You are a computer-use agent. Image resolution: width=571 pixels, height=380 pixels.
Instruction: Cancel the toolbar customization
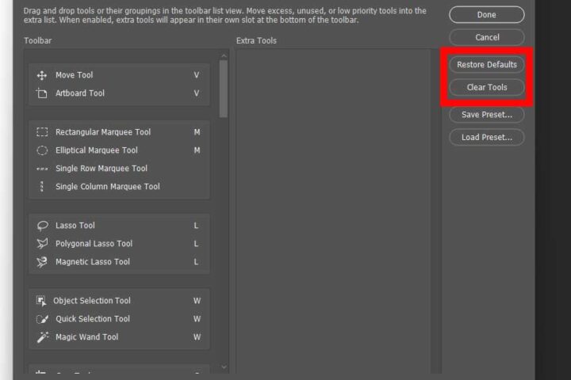(487, 37)
